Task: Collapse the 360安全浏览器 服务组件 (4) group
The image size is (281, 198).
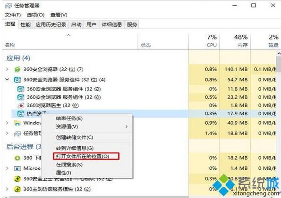Action: pyautogui.click(x=7, y=79)
